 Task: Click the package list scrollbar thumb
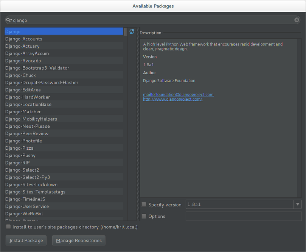[x=126, y=32]
